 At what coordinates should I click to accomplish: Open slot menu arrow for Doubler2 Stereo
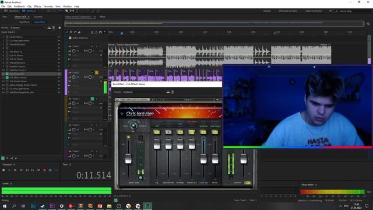pos(59,66)
